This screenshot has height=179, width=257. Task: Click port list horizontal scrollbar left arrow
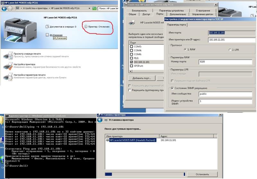pos(131,71)
